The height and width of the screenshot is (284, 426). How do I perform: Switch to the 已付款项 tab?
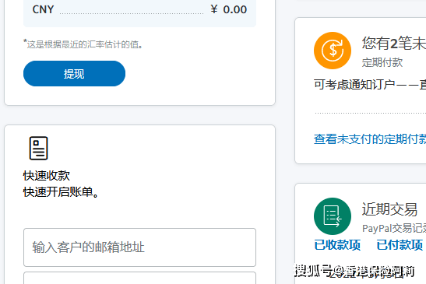coord(400,245)
